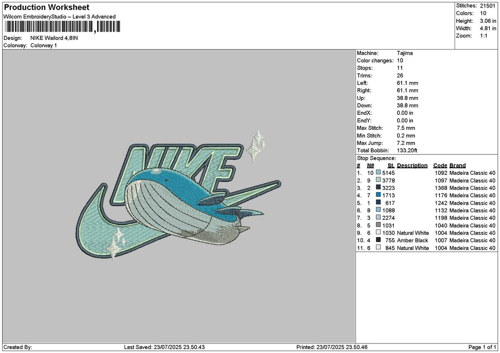Screen dimensions: 500x353
Task: Select the Code column header
Action: [440, 166]
